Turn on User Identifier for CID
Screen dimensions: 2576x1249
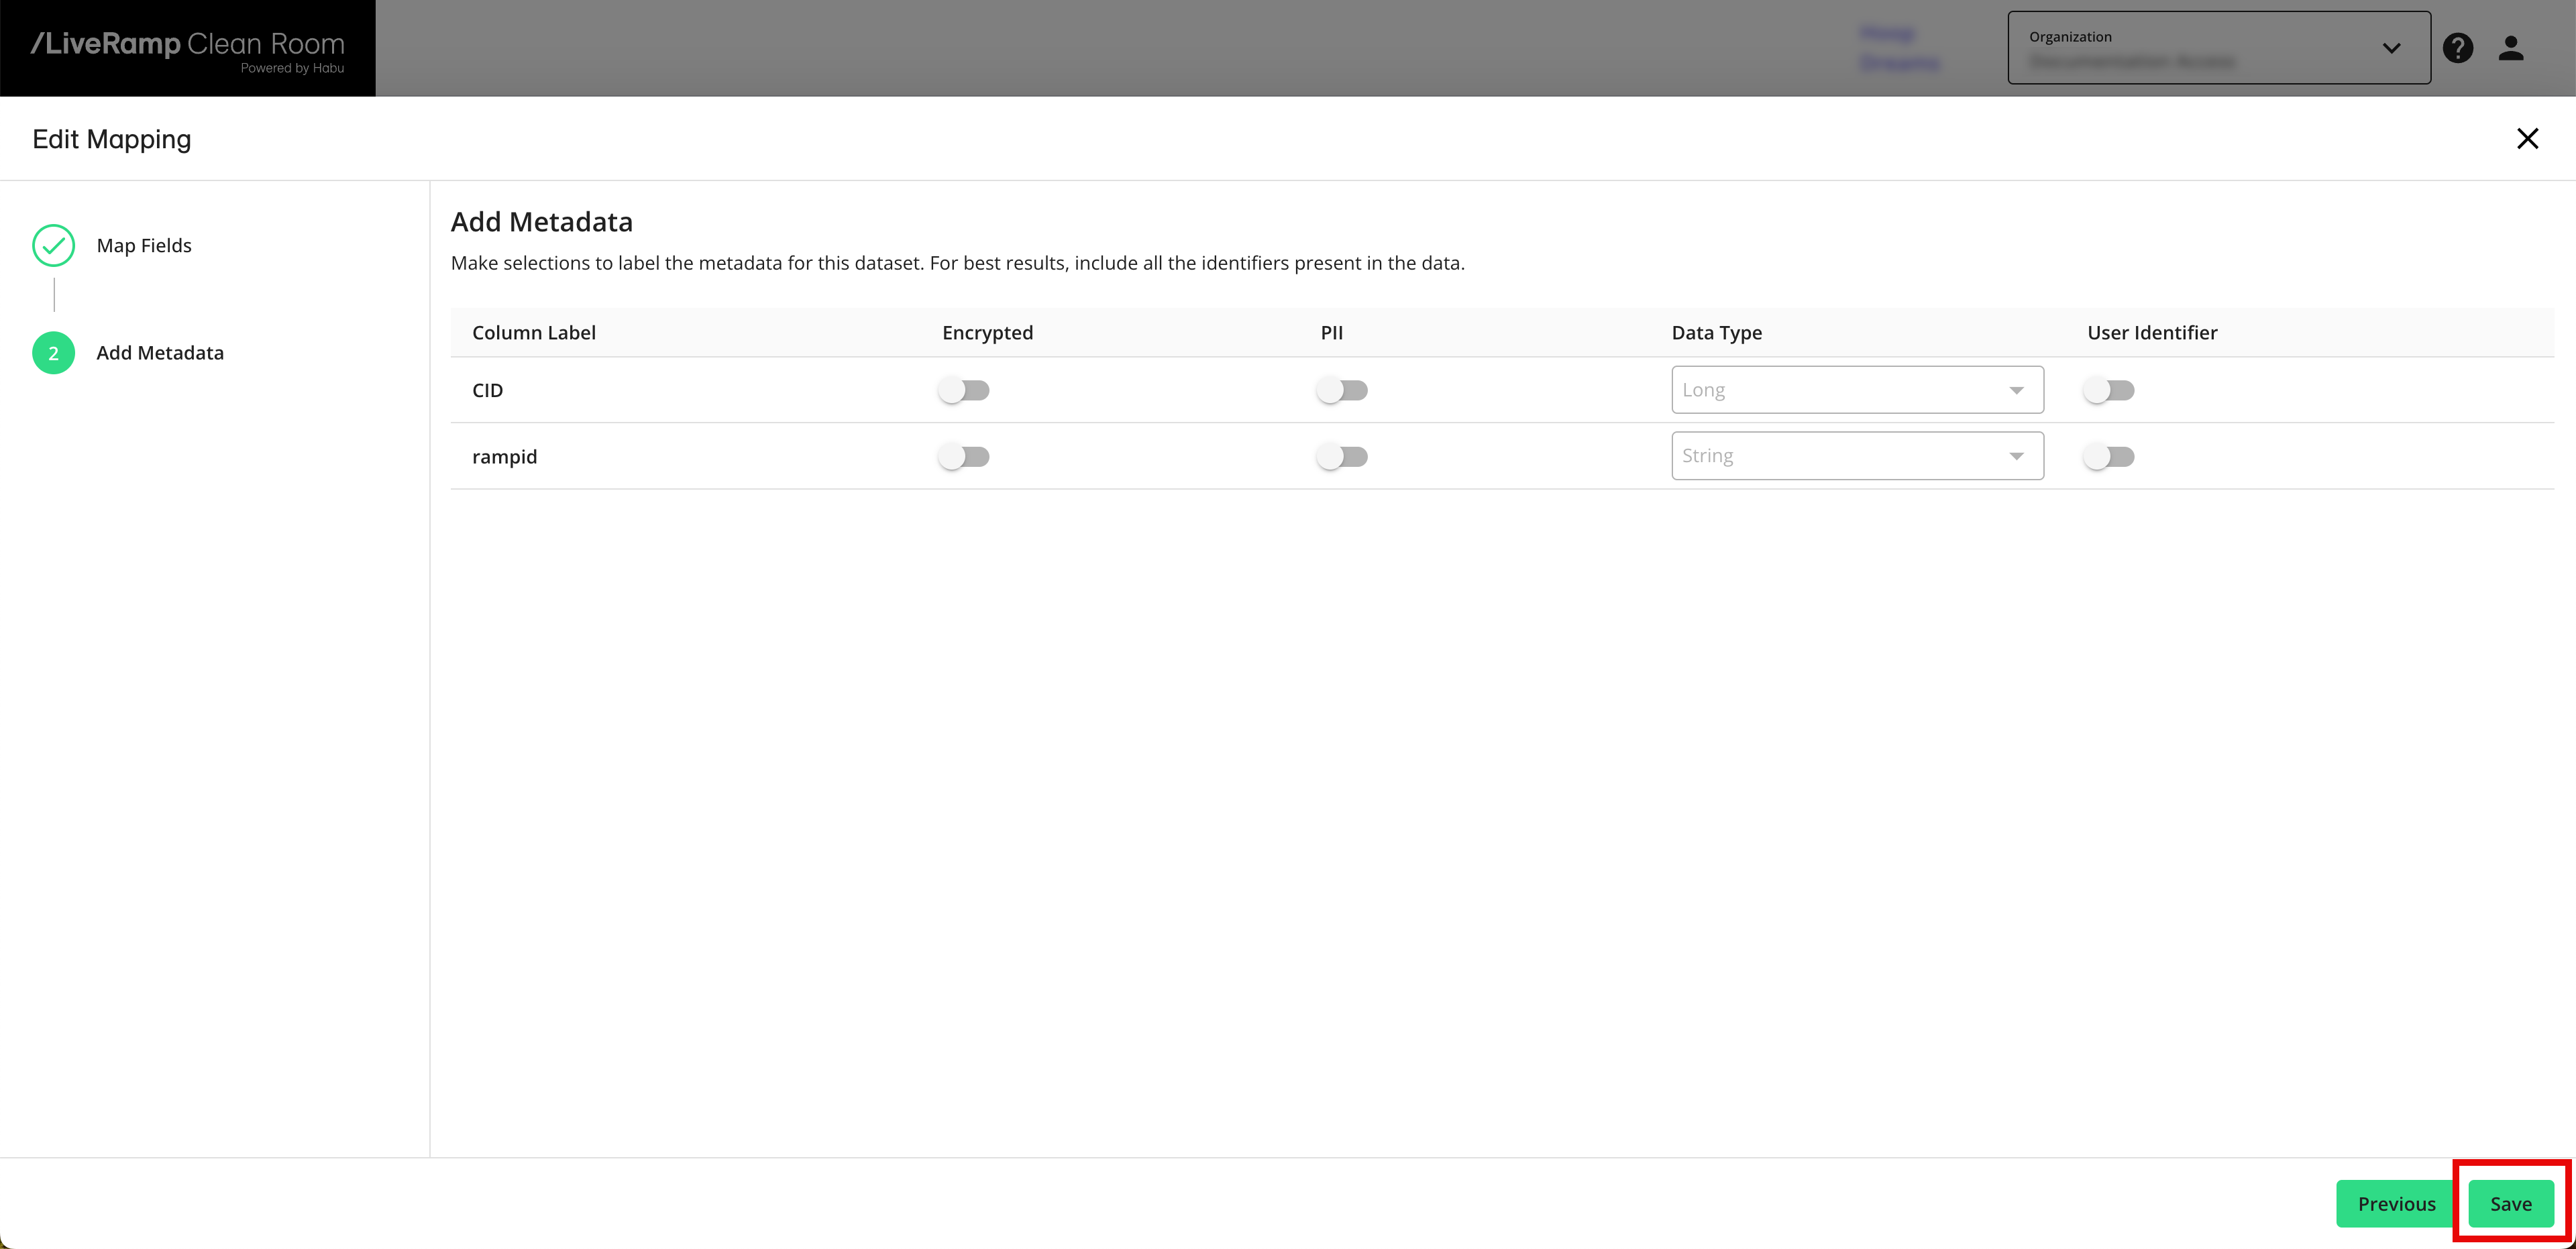click(2109, 390)
